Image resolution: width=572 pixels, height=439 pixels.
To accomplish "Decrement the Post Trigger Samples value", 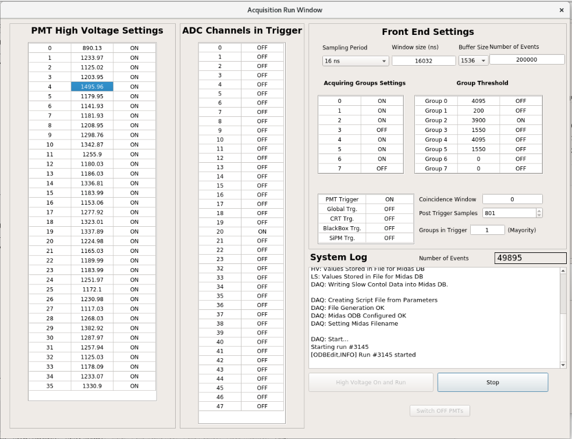I will [x=538, y=216].
